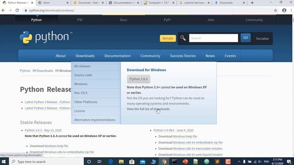The width and height of the screenshot is (294, 165).
Task: Open Notepad++ taskbar icon
Action: point(196,162)
